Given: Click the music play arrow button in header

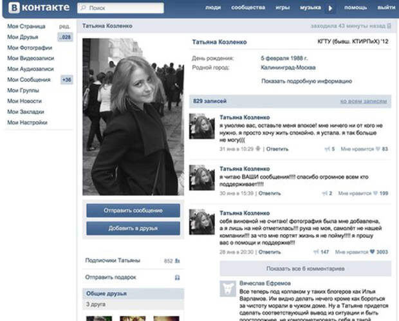Looking at the screenshot, I should click(330, 8).
